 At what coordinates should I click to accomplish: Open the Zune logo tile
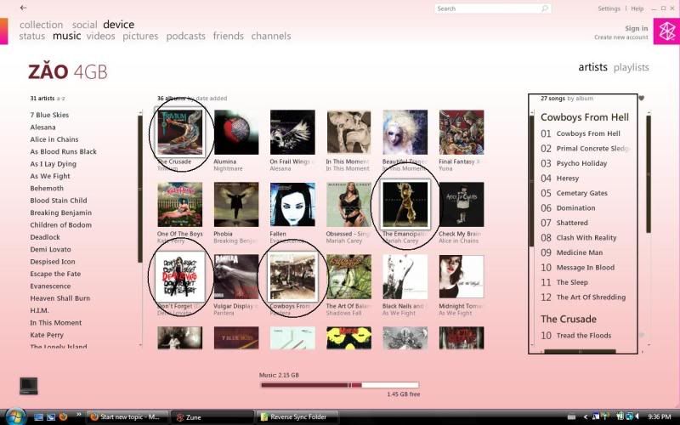pyautogui.click(x=666, y=31)
